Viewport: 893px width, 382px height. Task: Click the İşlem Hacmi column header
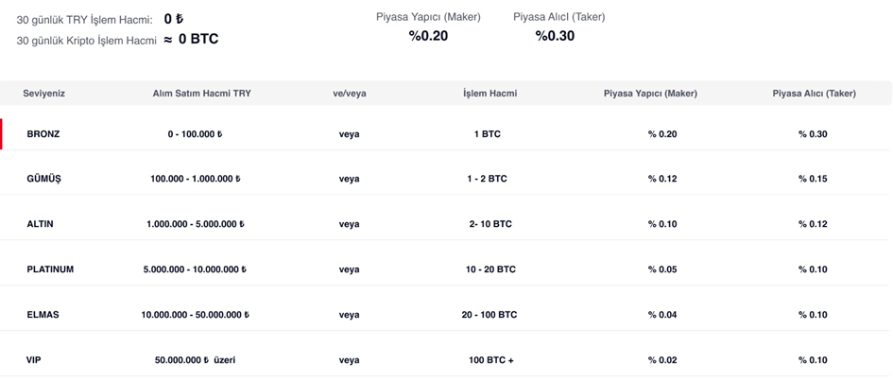(x=489, y=94)
